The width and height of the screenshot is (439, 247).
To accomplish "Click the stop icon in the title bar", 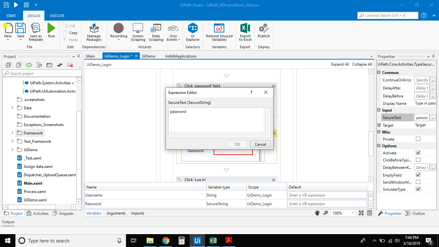I will [26, 5].
